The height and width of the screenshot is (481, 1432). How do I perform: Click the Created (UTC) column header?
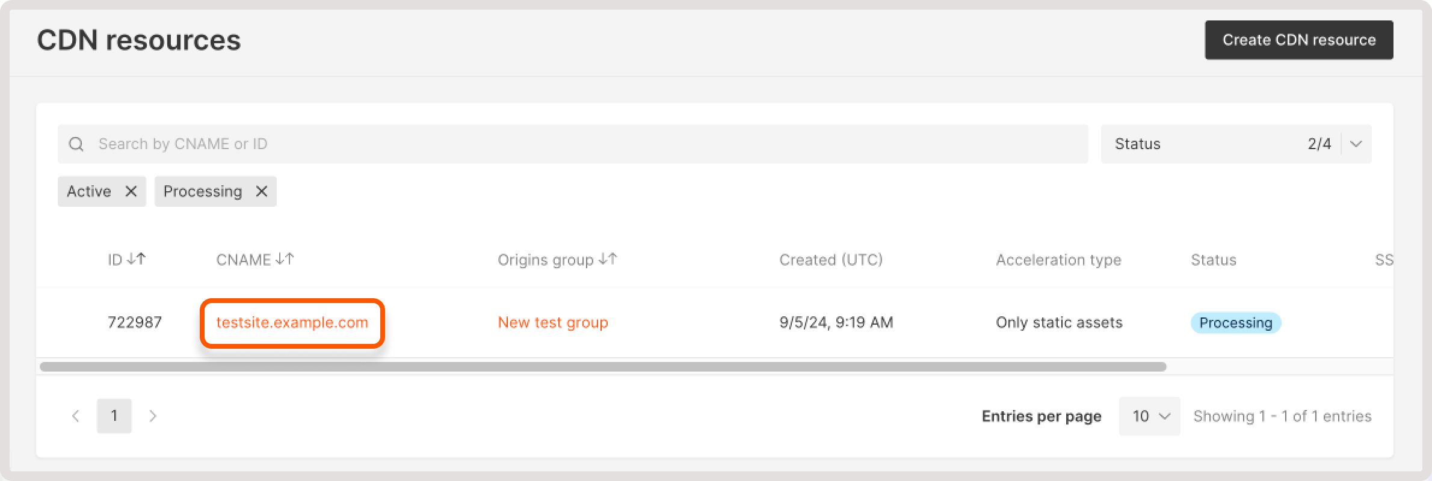831,259
